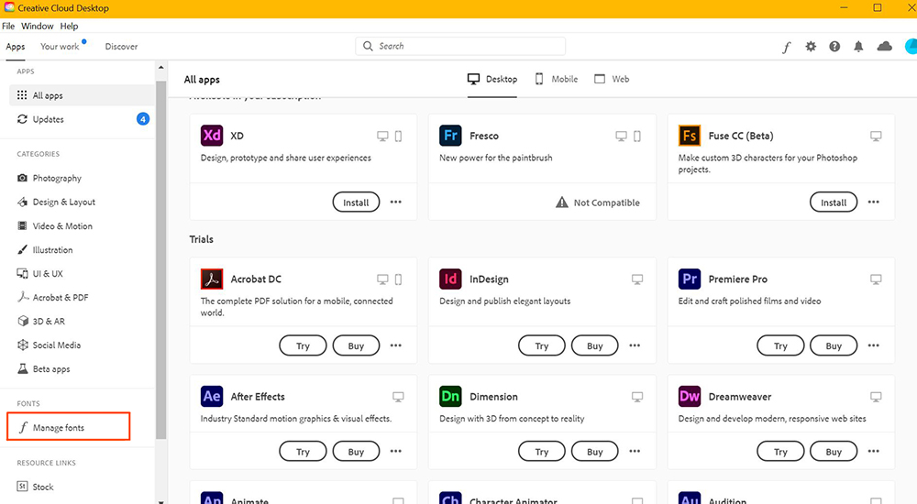Viewport: 917px width, 504px height.
Task: Choose the Illustration category
Action: 52,249
